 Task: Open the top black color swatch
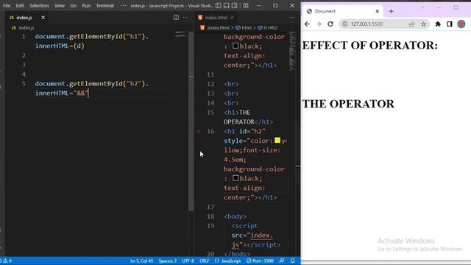(x=235, y=46)
